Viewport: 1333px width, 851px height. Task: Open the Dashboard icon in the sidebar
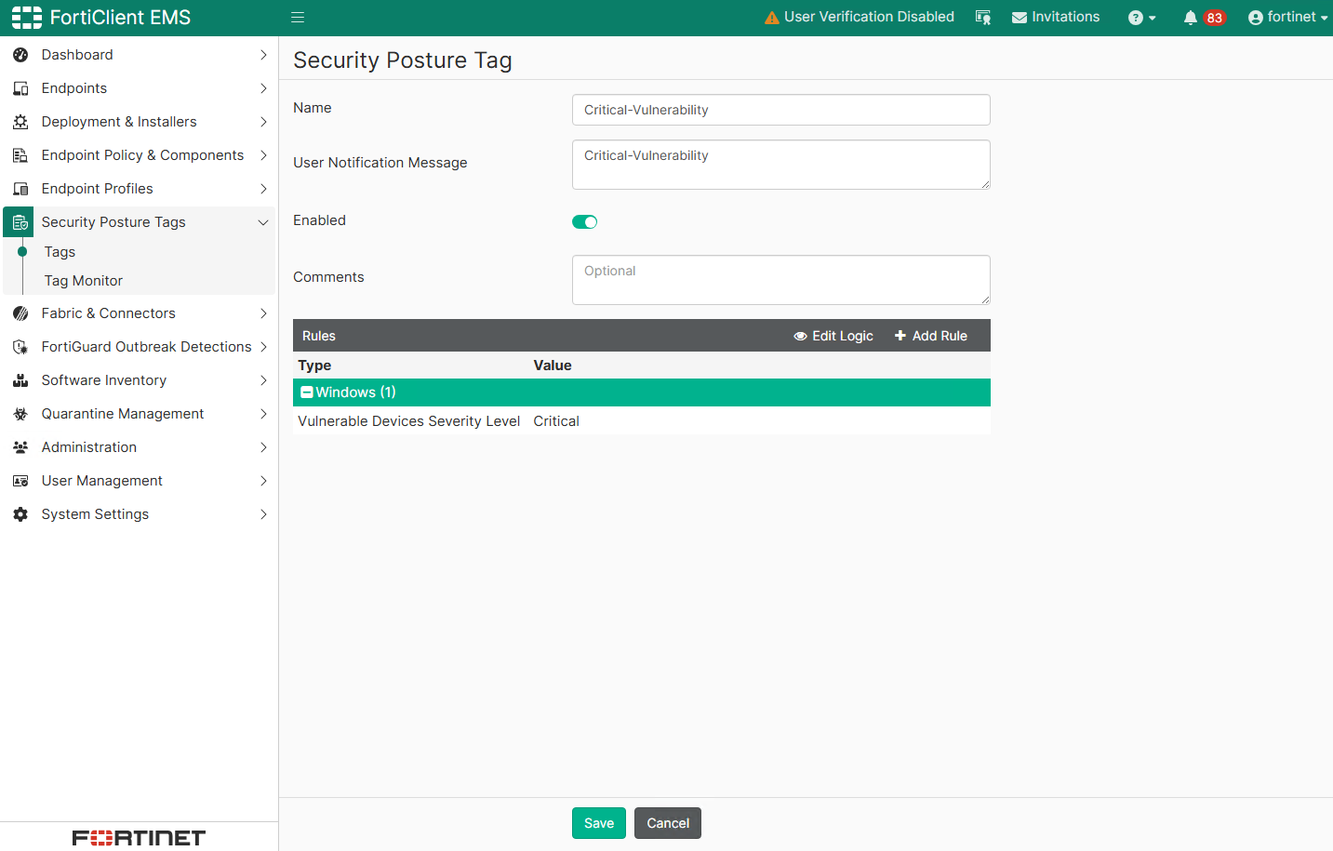click(x=20, y=54)
